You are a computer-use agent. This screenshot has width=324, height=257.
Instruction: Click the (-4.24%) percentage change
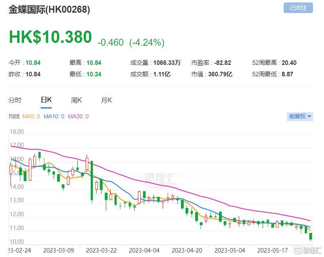point(147,42)
